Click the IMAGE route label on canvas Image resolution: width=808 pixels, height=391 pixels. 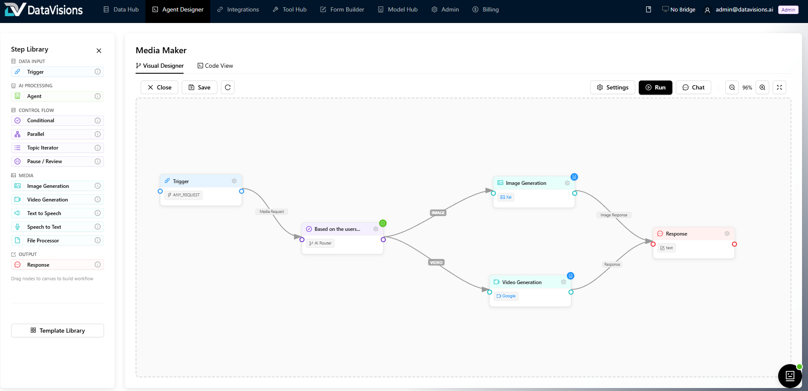click(438, 213)
